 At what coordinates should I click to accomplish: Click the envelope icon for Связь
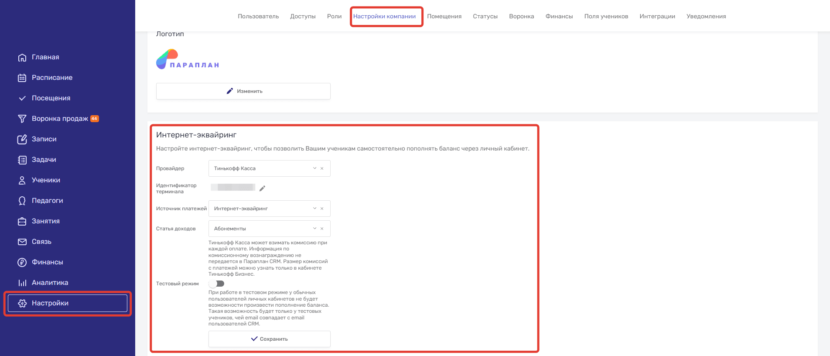22,242
